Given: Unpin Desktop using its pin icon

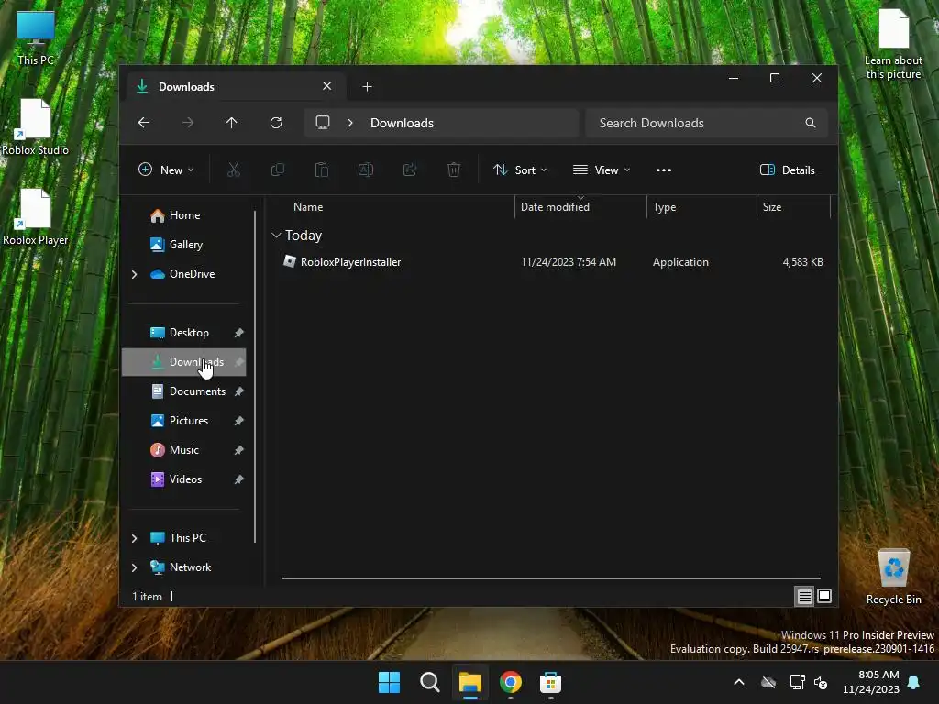Looking at the screenshot, I should click(x=239, y=333).
